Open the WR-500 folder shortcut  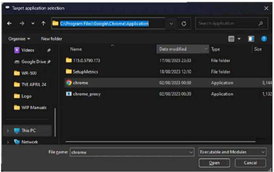[x=25, y=73]
